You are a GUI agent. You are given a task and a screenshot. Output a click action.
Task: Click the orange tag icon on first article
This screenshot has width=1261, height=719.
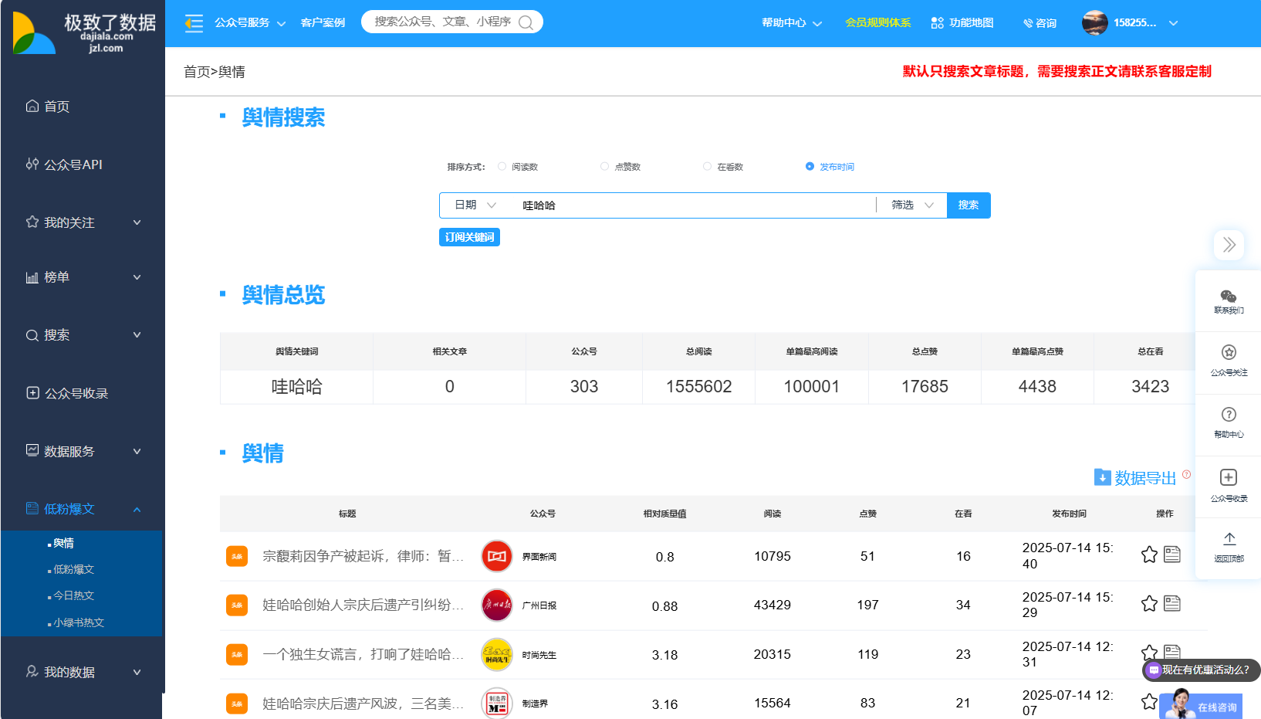click(237, 556)
